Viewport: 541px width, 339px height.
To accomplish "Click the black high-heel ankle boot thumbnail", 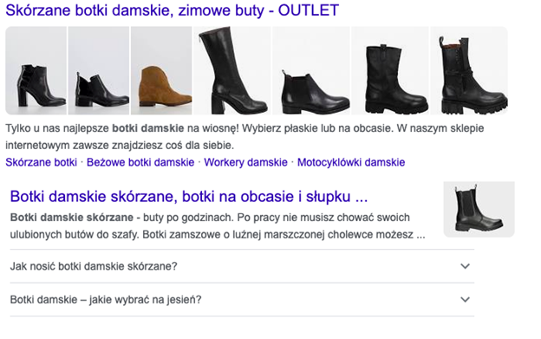I will coord(36,70).
